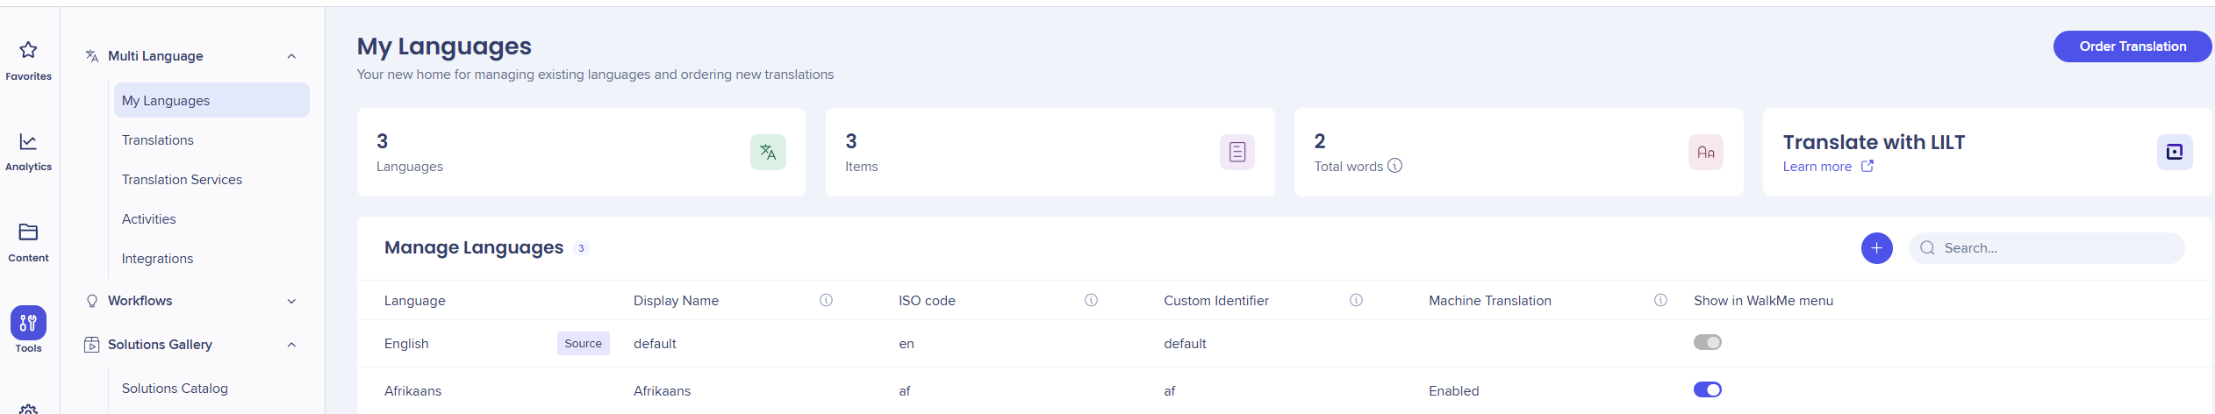Open Analytics chart icon in sidebar
The image size is (2215, 414).
[28, 142]
